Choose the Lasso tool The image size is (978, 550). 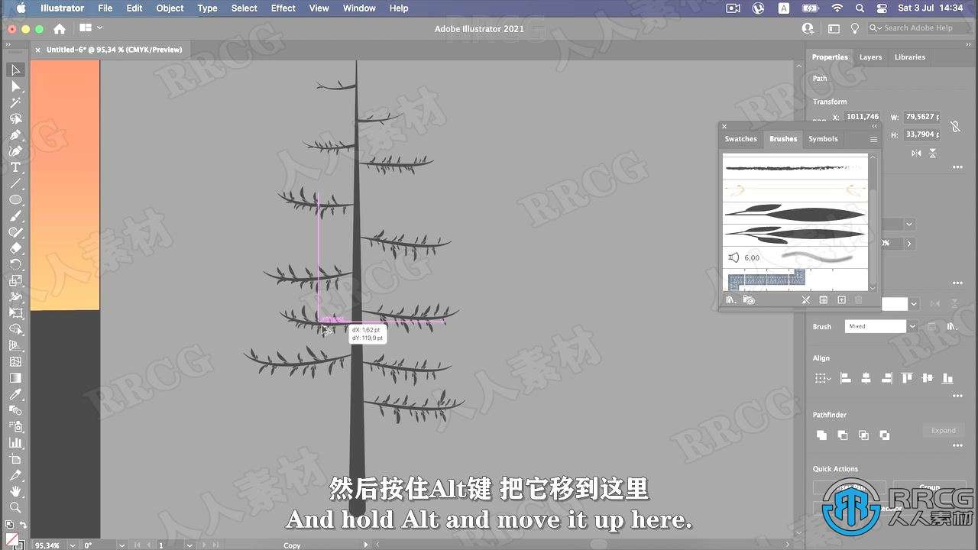click(15, 118)
